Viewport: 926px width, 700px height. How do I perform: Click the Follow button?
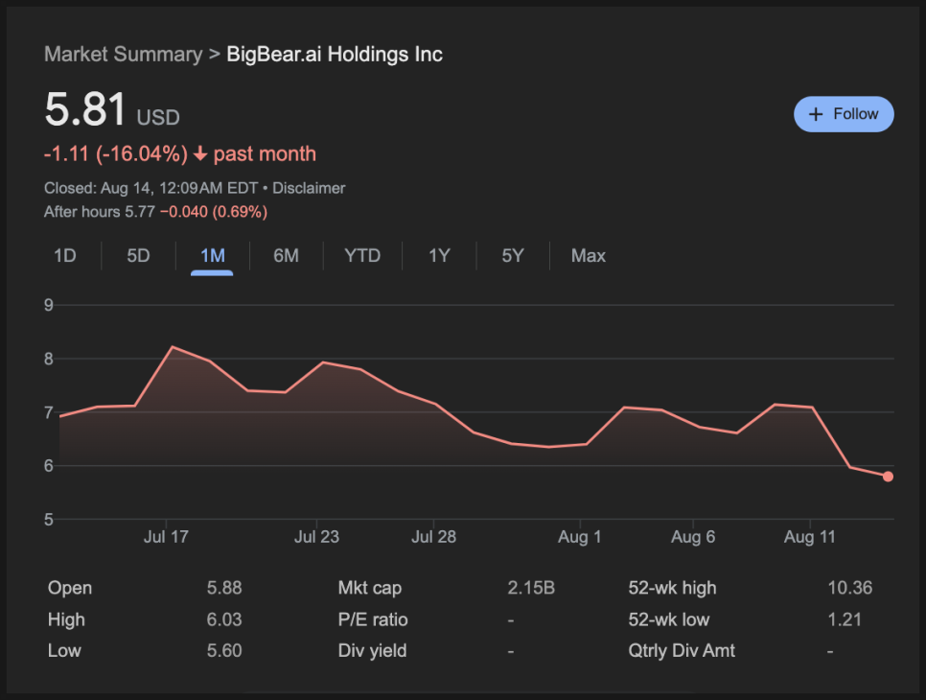[x=844, y=114]
